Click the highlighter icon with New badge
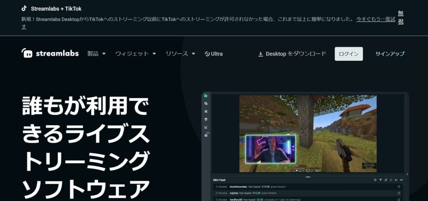Screen dimensions: 428x201 tap(206, 135)
